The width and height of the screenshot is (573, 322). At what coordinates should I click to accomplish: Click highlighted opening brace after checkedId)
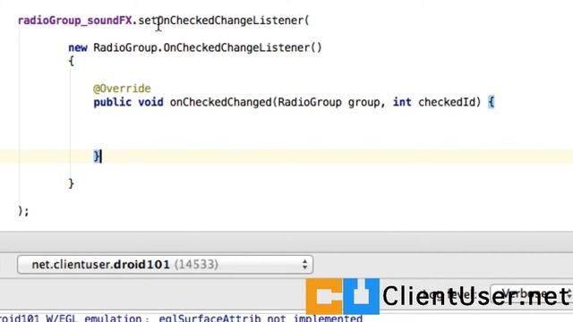pyautogui.click(x=492, y=102)
